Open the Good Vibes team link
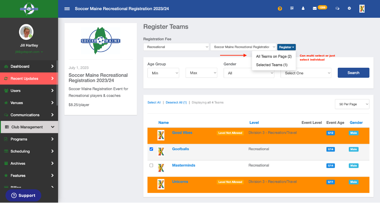Viewport: 380px width, 203px height. point(182,133)
